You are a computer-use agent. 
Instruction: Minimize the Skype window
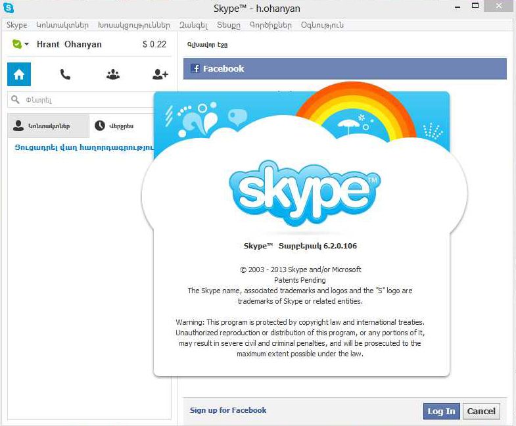[457, 7]
